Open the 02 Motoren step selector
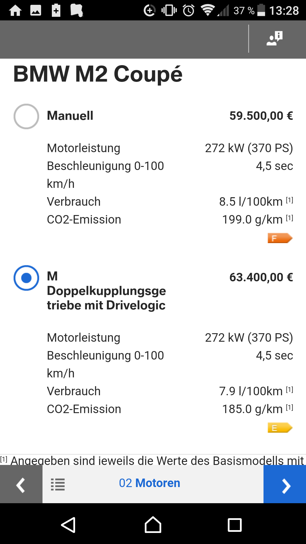The height and width of the screenshot is (544, 306). click(x=150, y=483)
